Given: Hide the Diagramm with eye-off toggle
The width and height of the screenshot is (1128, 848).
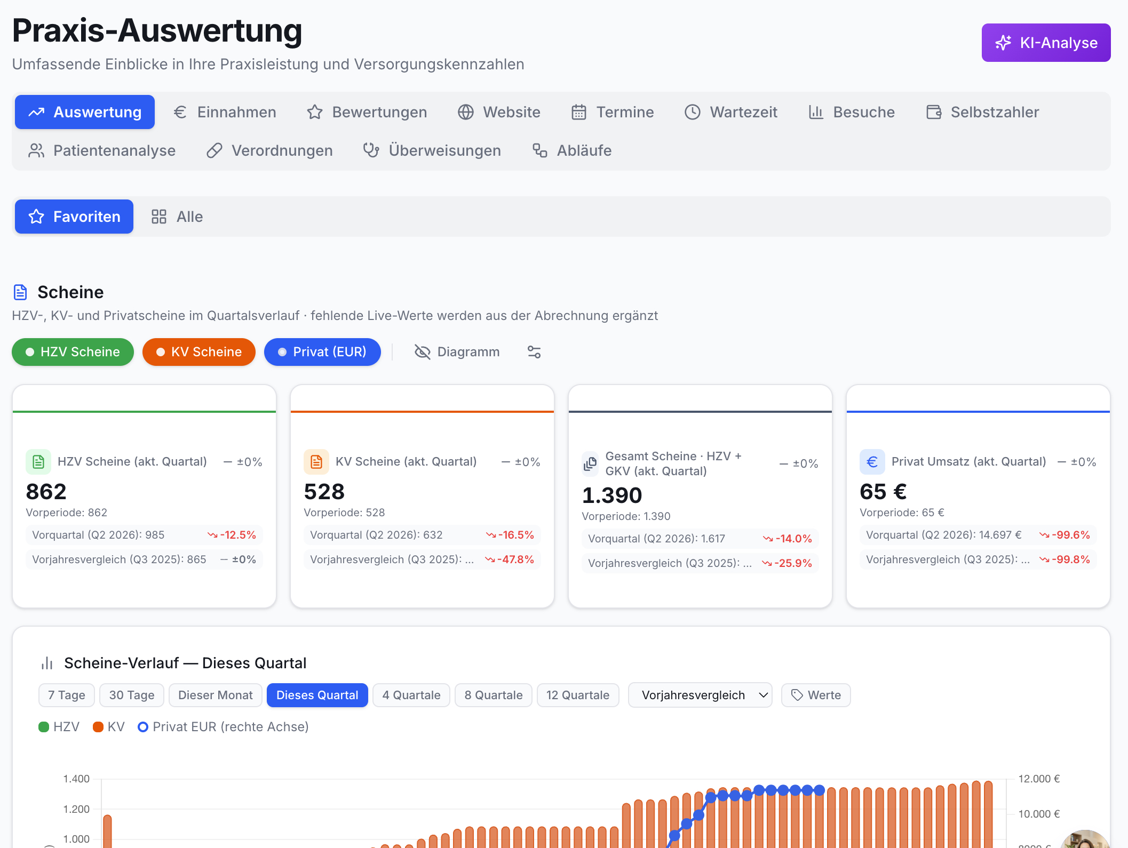Looking at the screenshot, I should click(457, 352).
